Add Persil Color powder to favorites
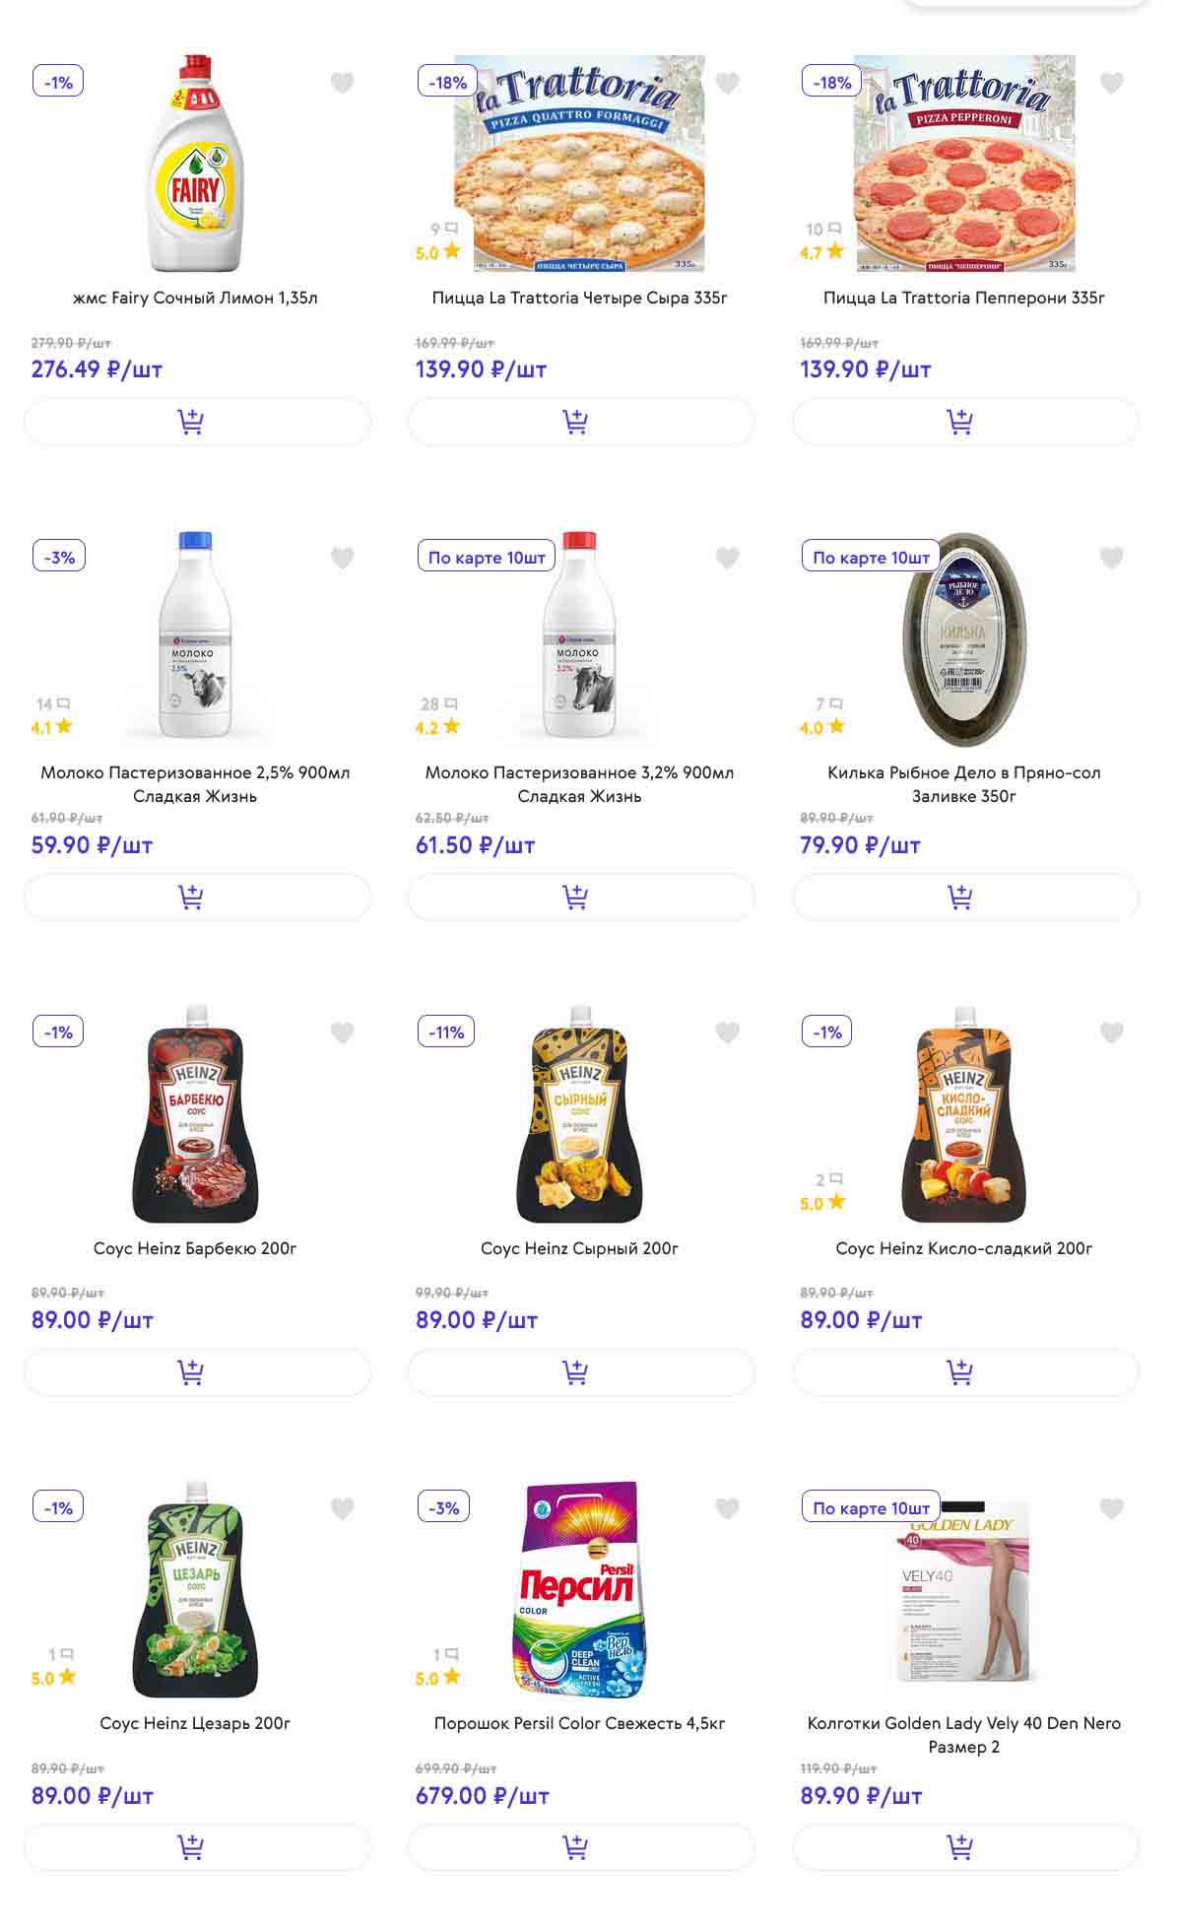 [727, 1508]
